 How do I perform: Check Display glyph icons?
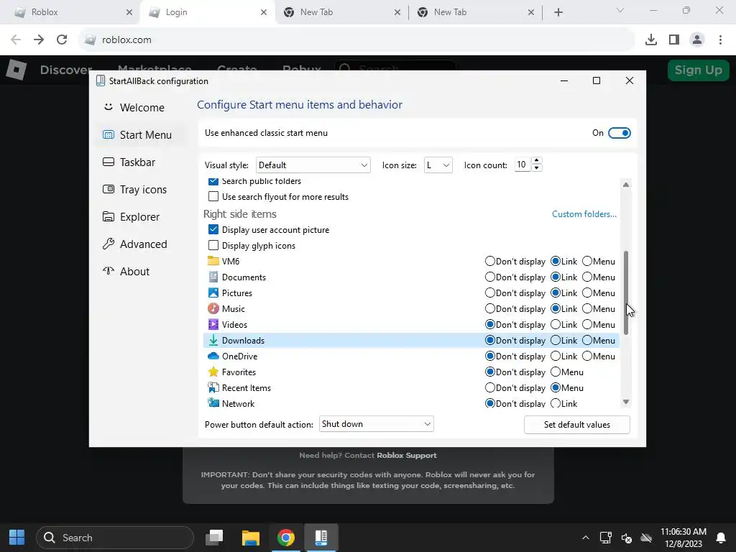click(x=213, y=246)
